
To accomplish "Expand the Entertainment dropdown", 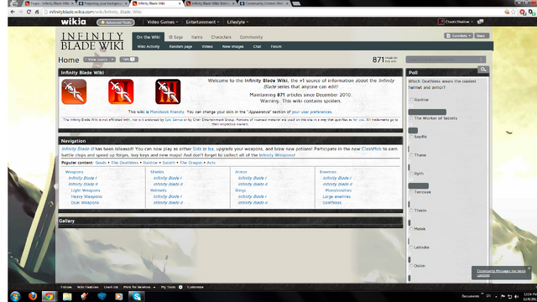I will click(202, 22).
